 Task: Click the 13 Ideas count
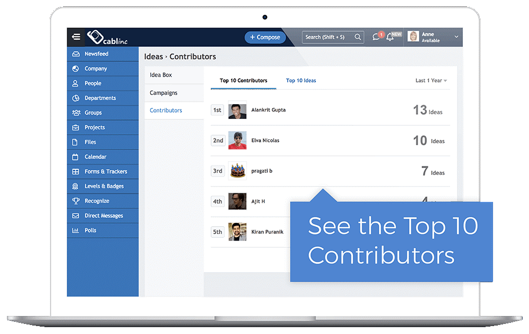tap(428, 110)
